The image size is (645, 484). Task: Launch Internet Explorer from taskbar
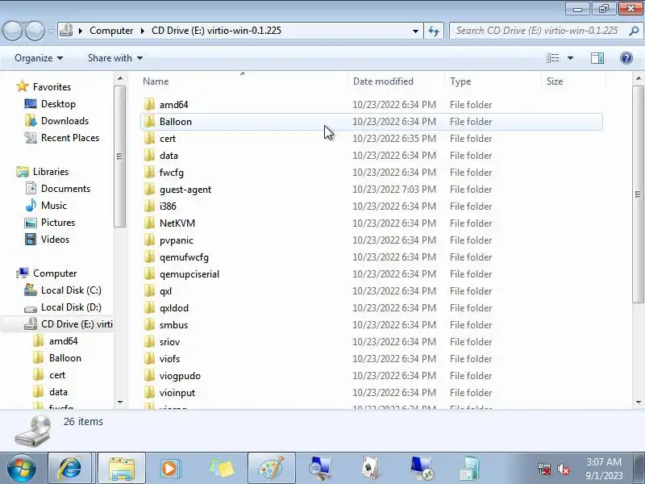[x=71, y=469]
